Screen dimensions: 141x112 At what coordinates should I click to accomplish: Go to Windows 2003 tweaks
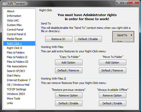16,94
